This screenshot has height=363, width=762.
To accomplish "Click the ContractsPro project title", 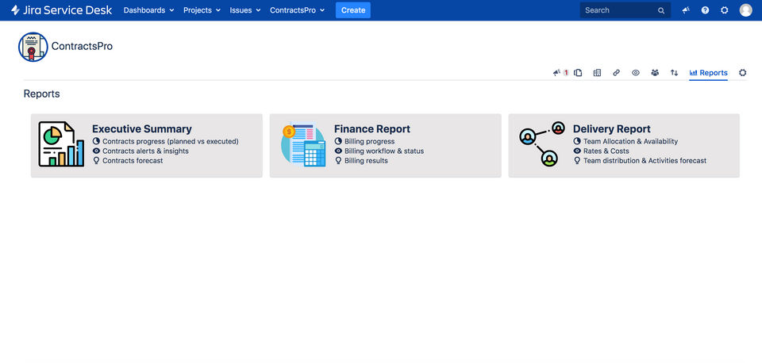I will click(x=82, y=47).
